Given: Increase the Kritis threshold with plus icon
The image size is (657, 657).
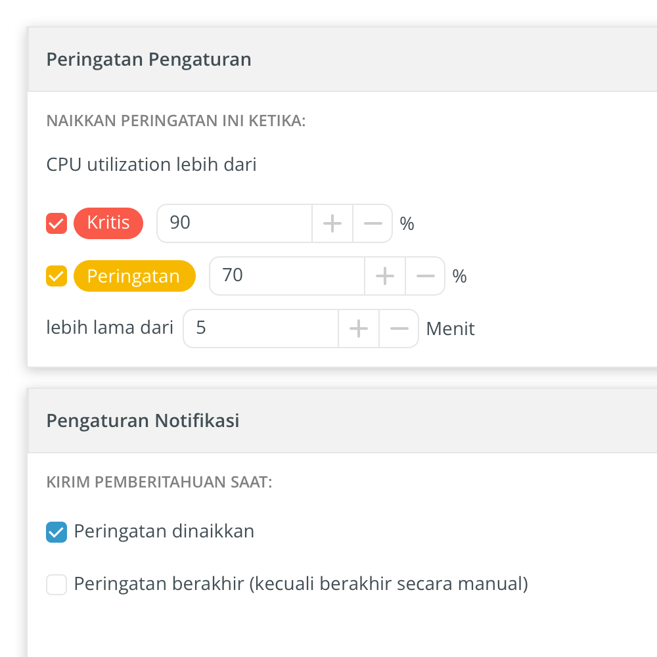Looking at the screenshot, I should (x=332, y=223).
